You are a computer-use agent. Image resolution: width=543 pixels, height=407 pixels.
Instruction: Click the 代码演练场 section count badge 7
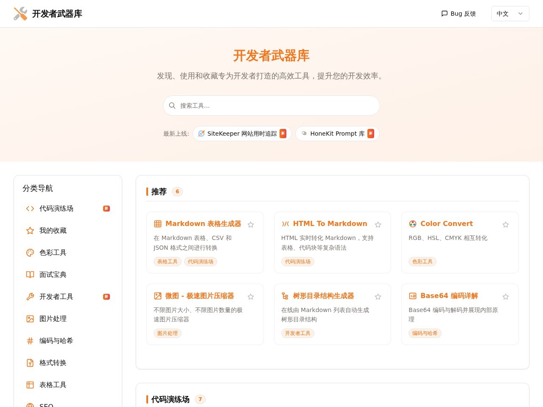tap(200, 399)
